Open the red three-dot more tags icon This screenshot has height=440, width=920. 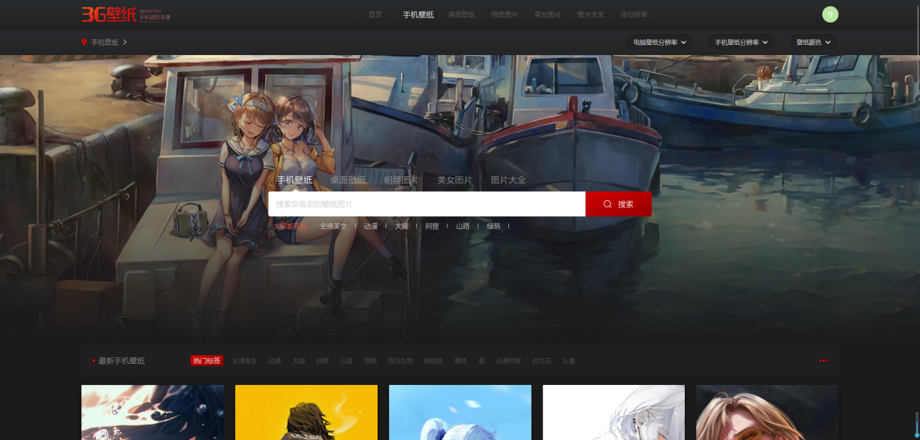coord(823,360)
